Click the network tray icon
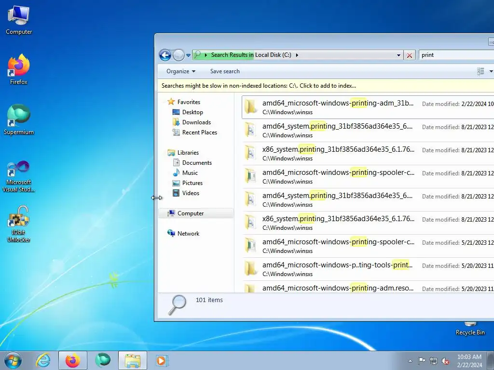The image size is (494, 370). point(434,361)
